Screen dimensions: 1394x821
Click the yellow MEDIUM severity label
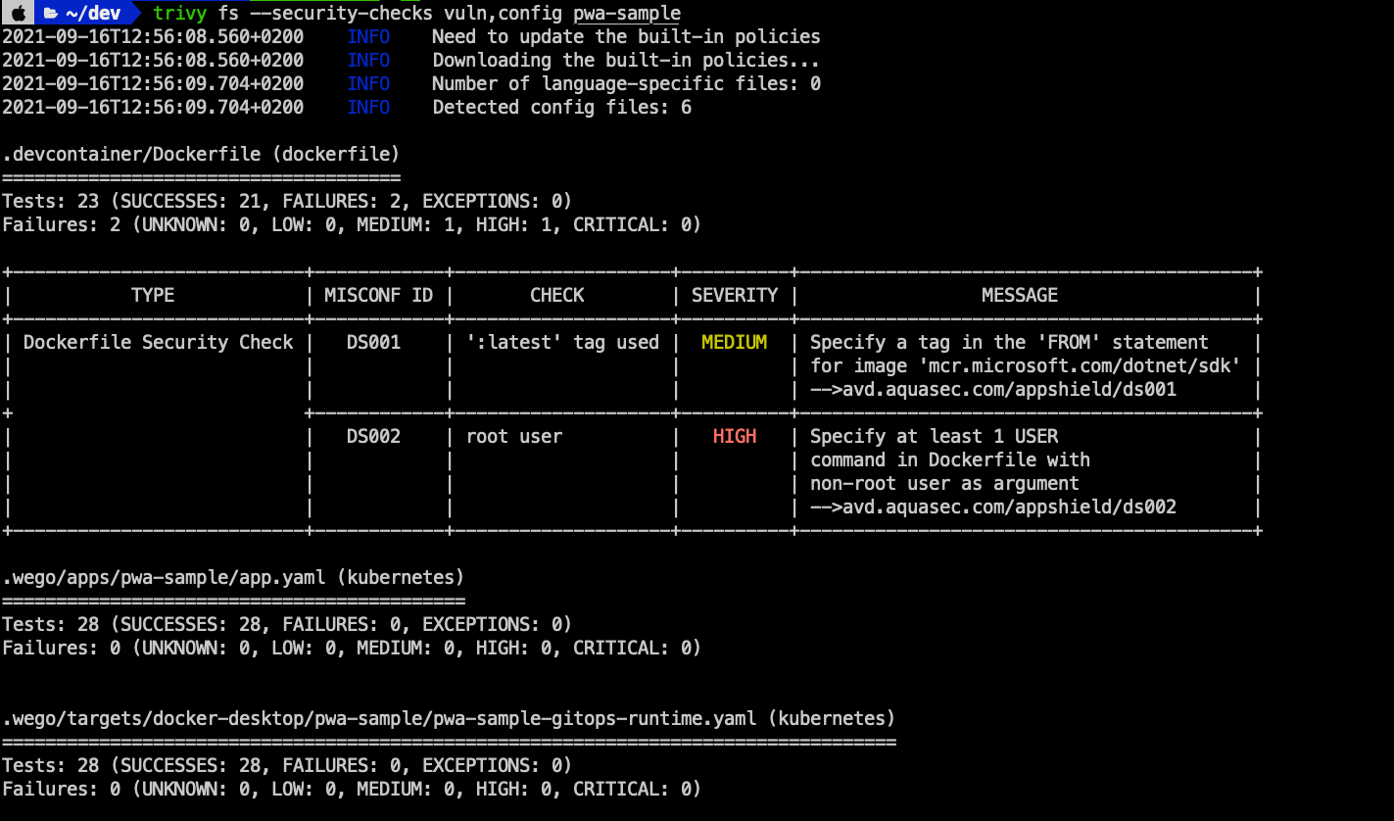[x=734, y=342]
